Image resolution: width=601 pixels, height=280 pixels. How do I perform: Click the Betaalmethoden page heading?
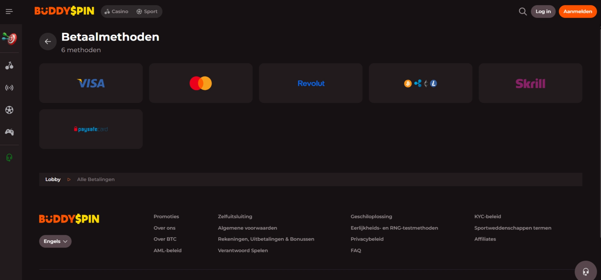click(110, 37)
